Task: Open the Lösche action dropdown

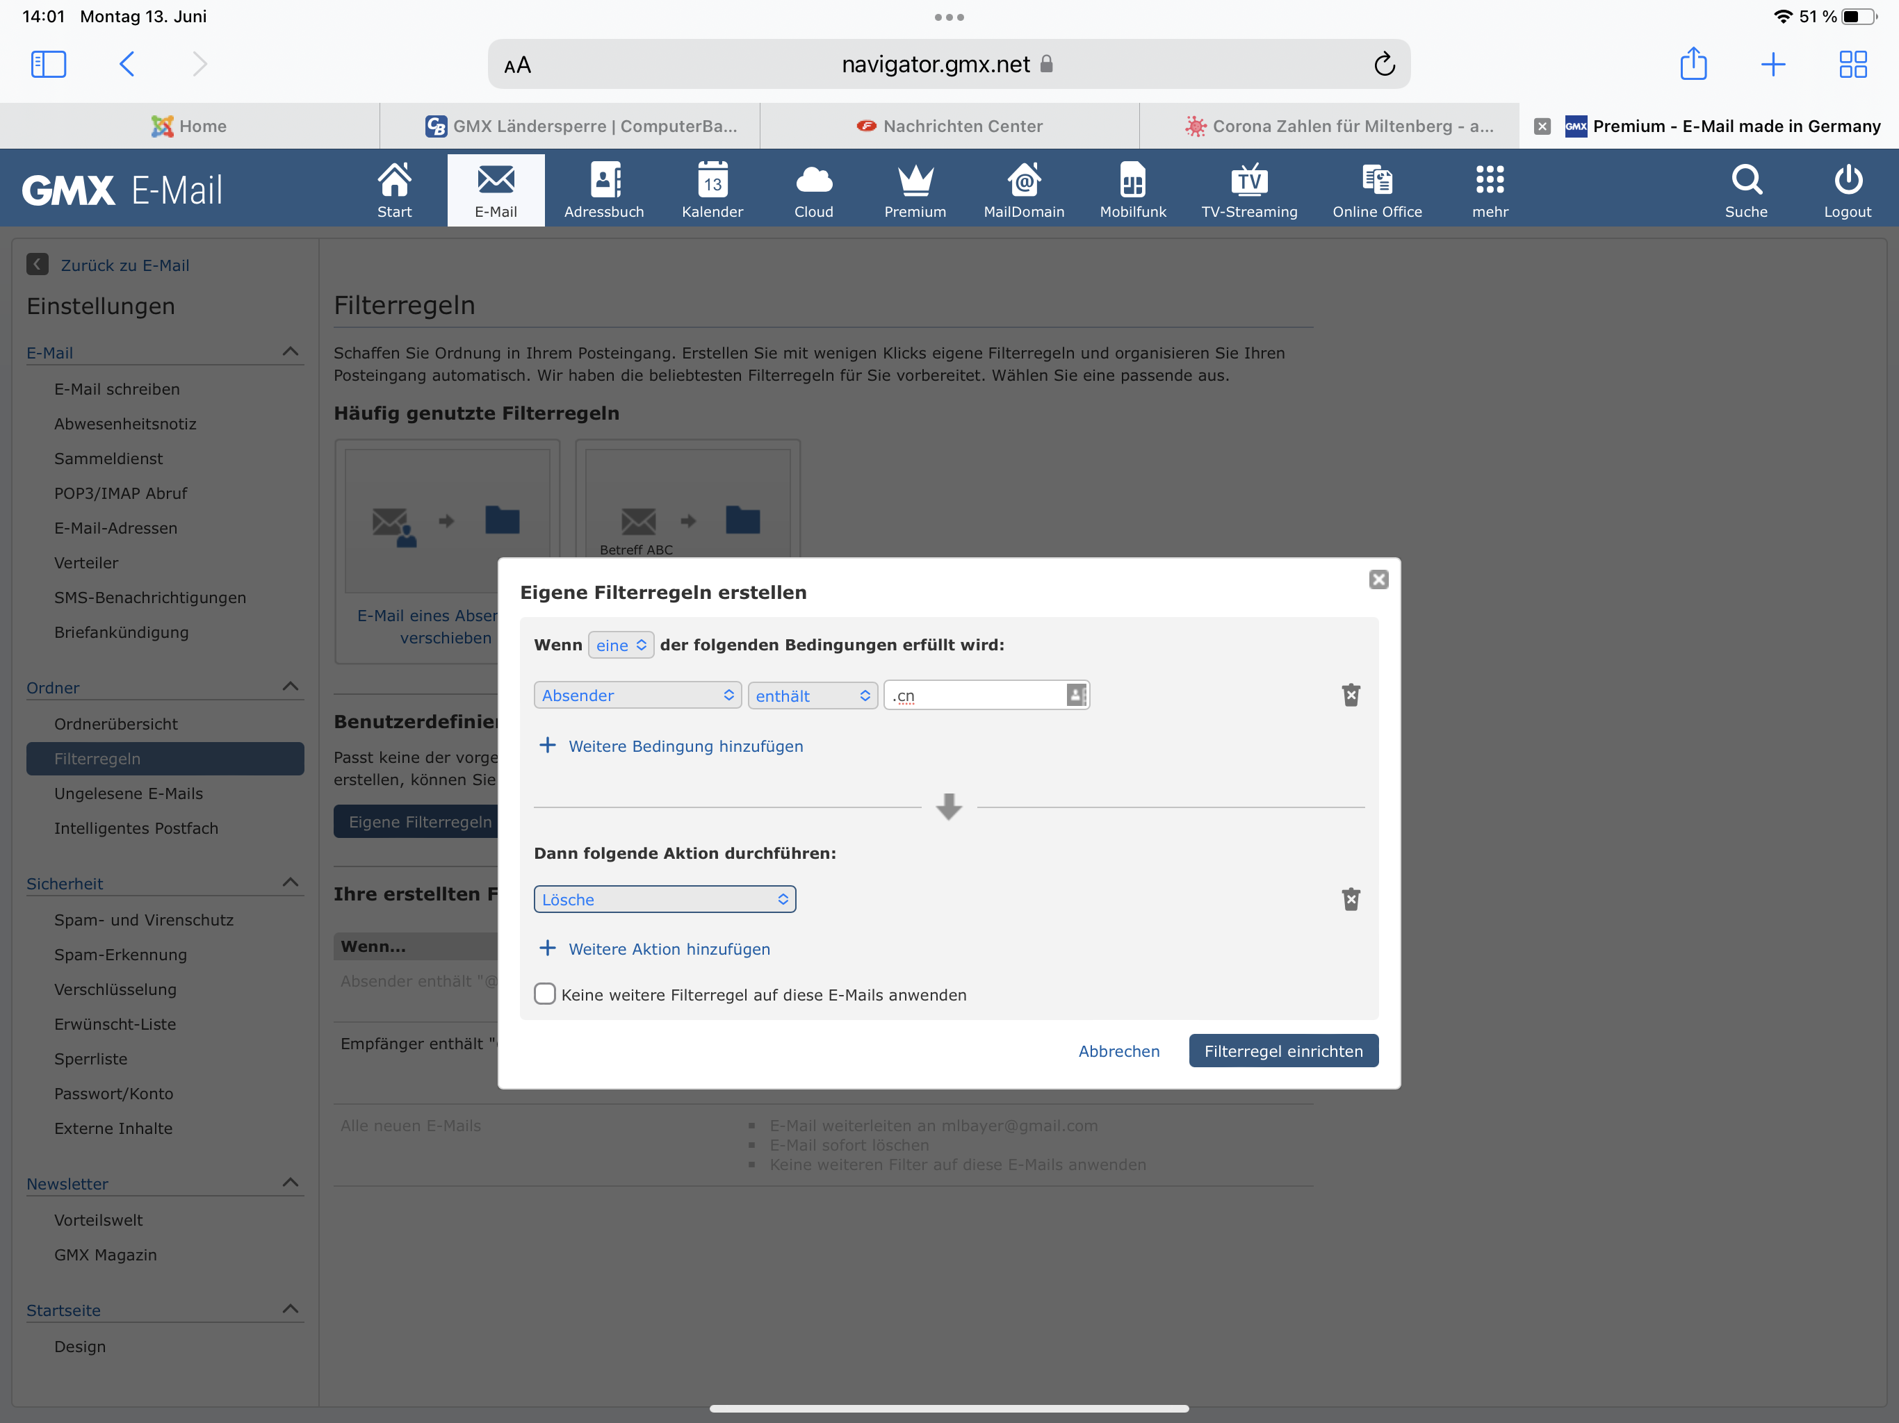Action: (x=665, y=898)
